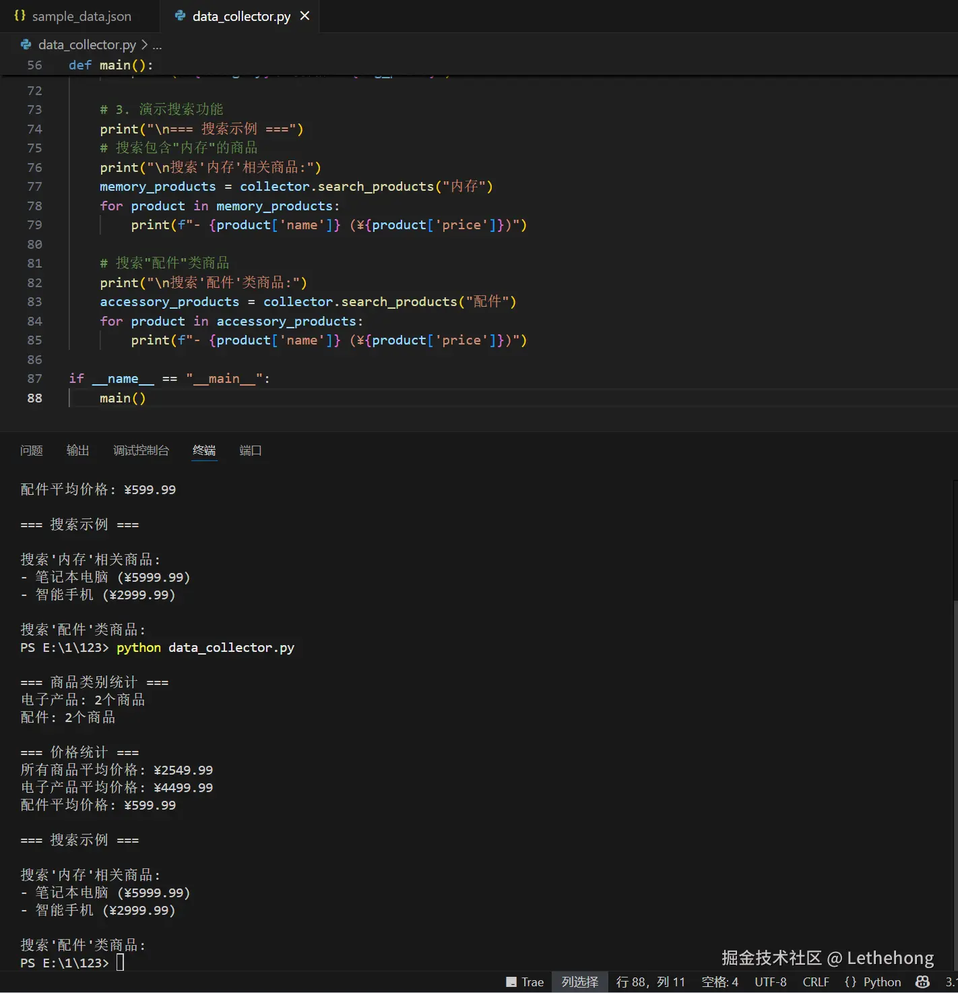958x993 pixels.
Task: Open go-to-line via 行 88, 列 11
Action: pyautogui.click(x=650, y=982)
